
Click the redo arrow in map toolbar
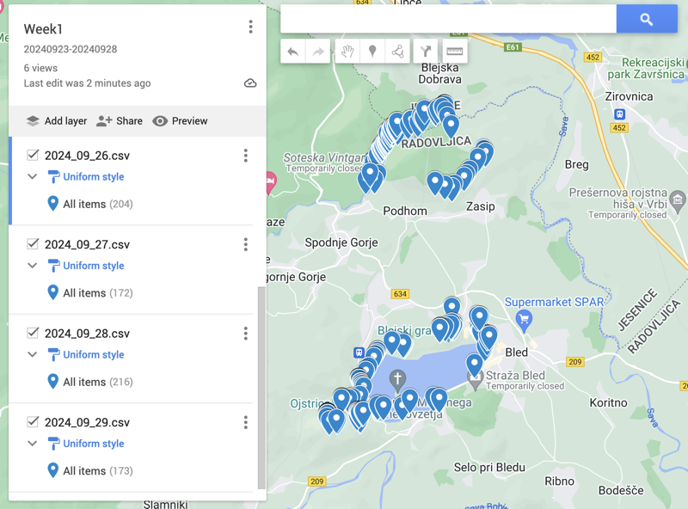[318, 52]
